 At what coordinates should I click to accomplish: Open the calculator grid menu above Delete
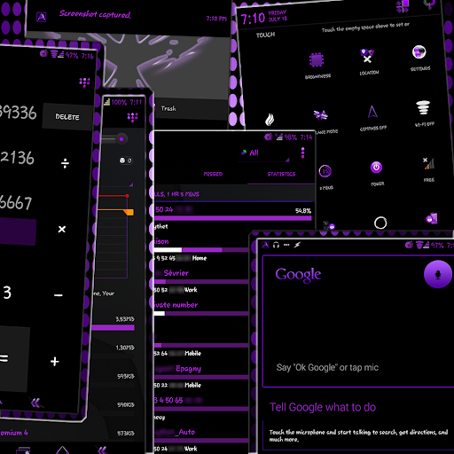tap(84, 82)
